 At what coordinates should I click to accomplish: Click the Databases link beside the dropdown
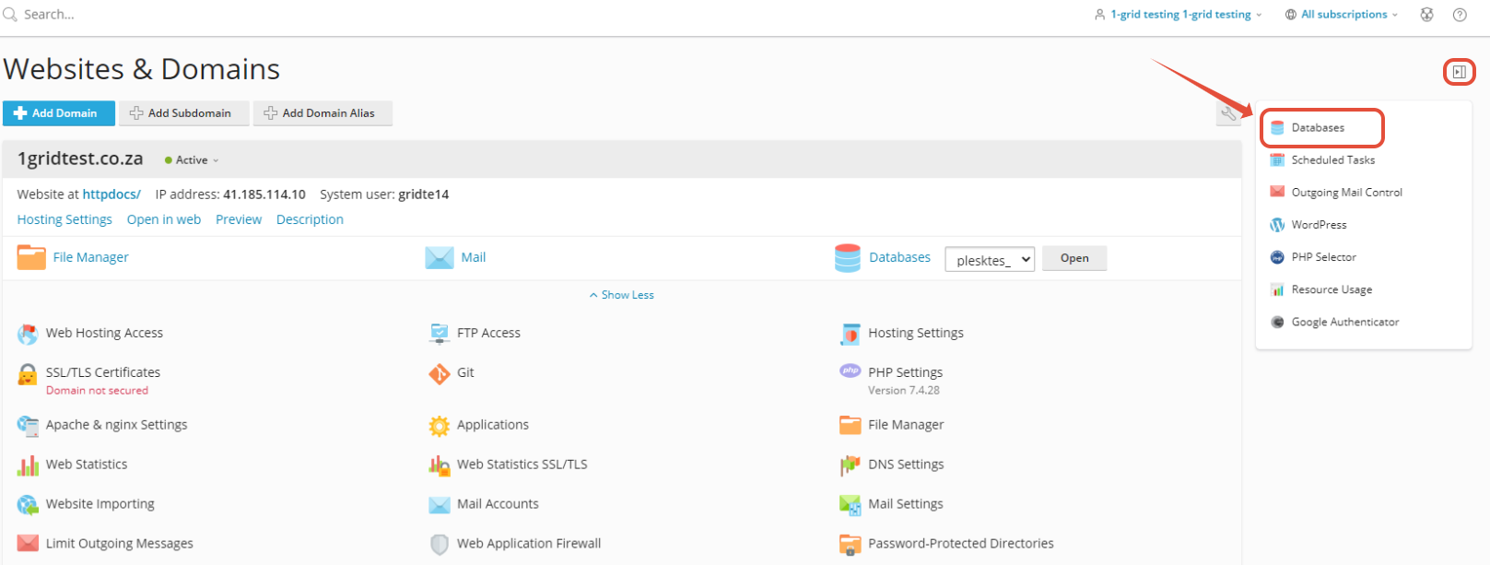tap(899, 257)
